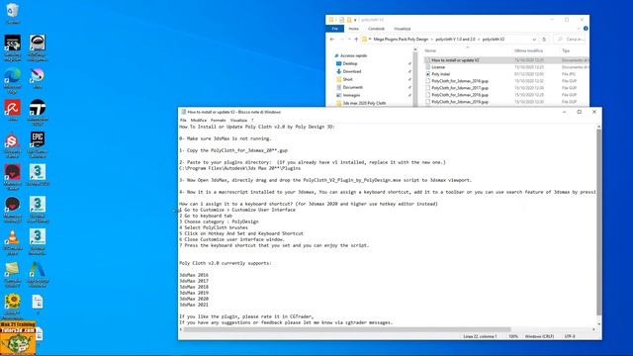Click Explorer up-one-level arrow
The image size is (633, 356).
[356, 40]
